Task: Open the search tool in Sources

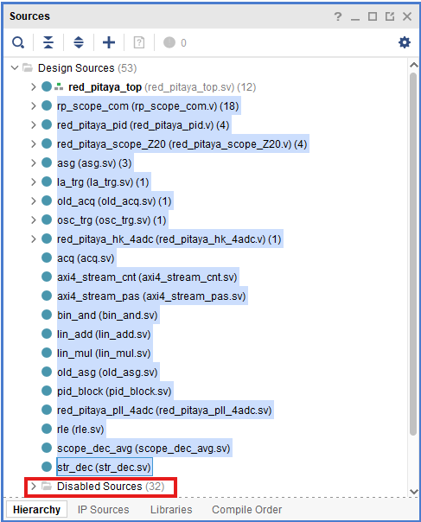Action: pos(18,42)
